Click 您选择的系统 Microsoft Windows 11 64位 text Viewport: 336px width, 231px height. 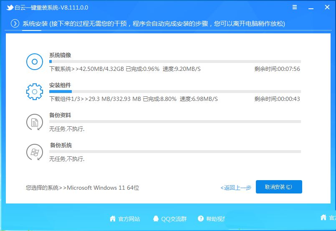coord(83,188)
